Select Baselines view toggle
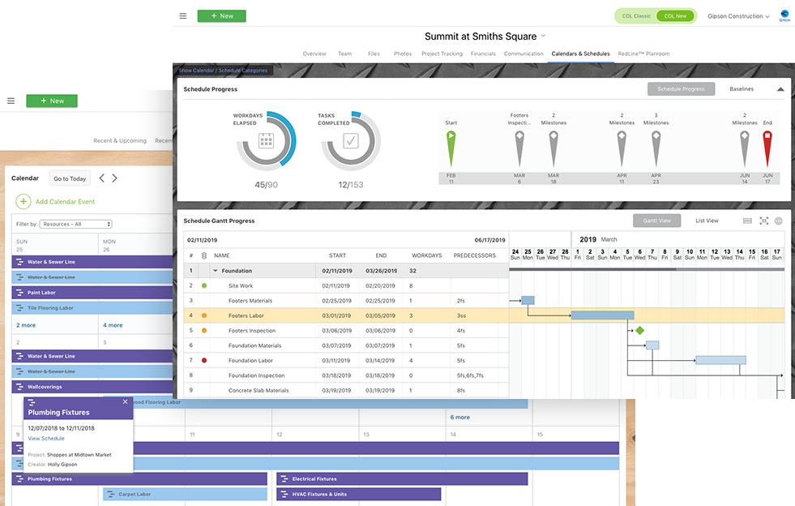 (742, 89)
